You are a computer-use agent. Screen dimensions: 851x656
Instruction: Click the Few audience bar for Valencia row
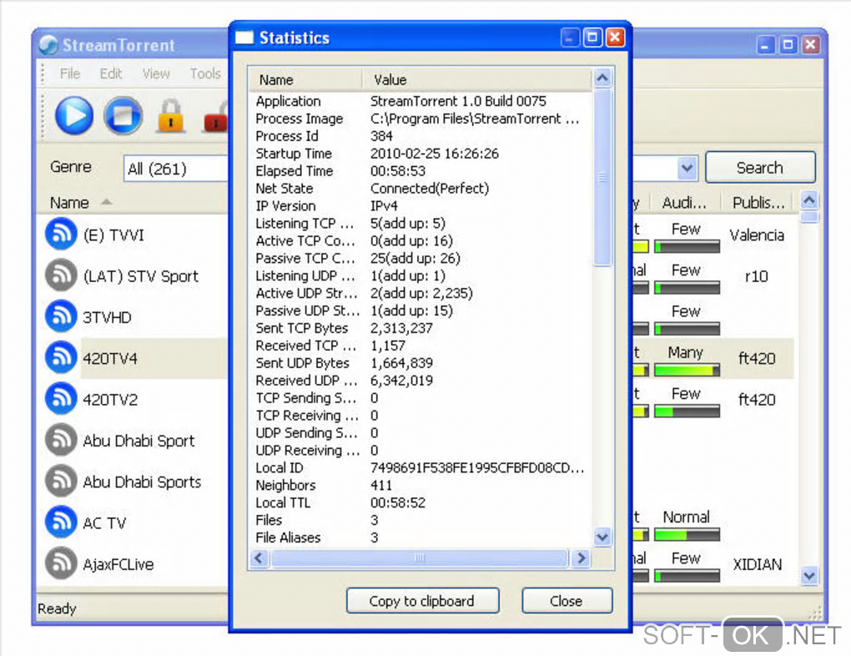coord(687,247)
